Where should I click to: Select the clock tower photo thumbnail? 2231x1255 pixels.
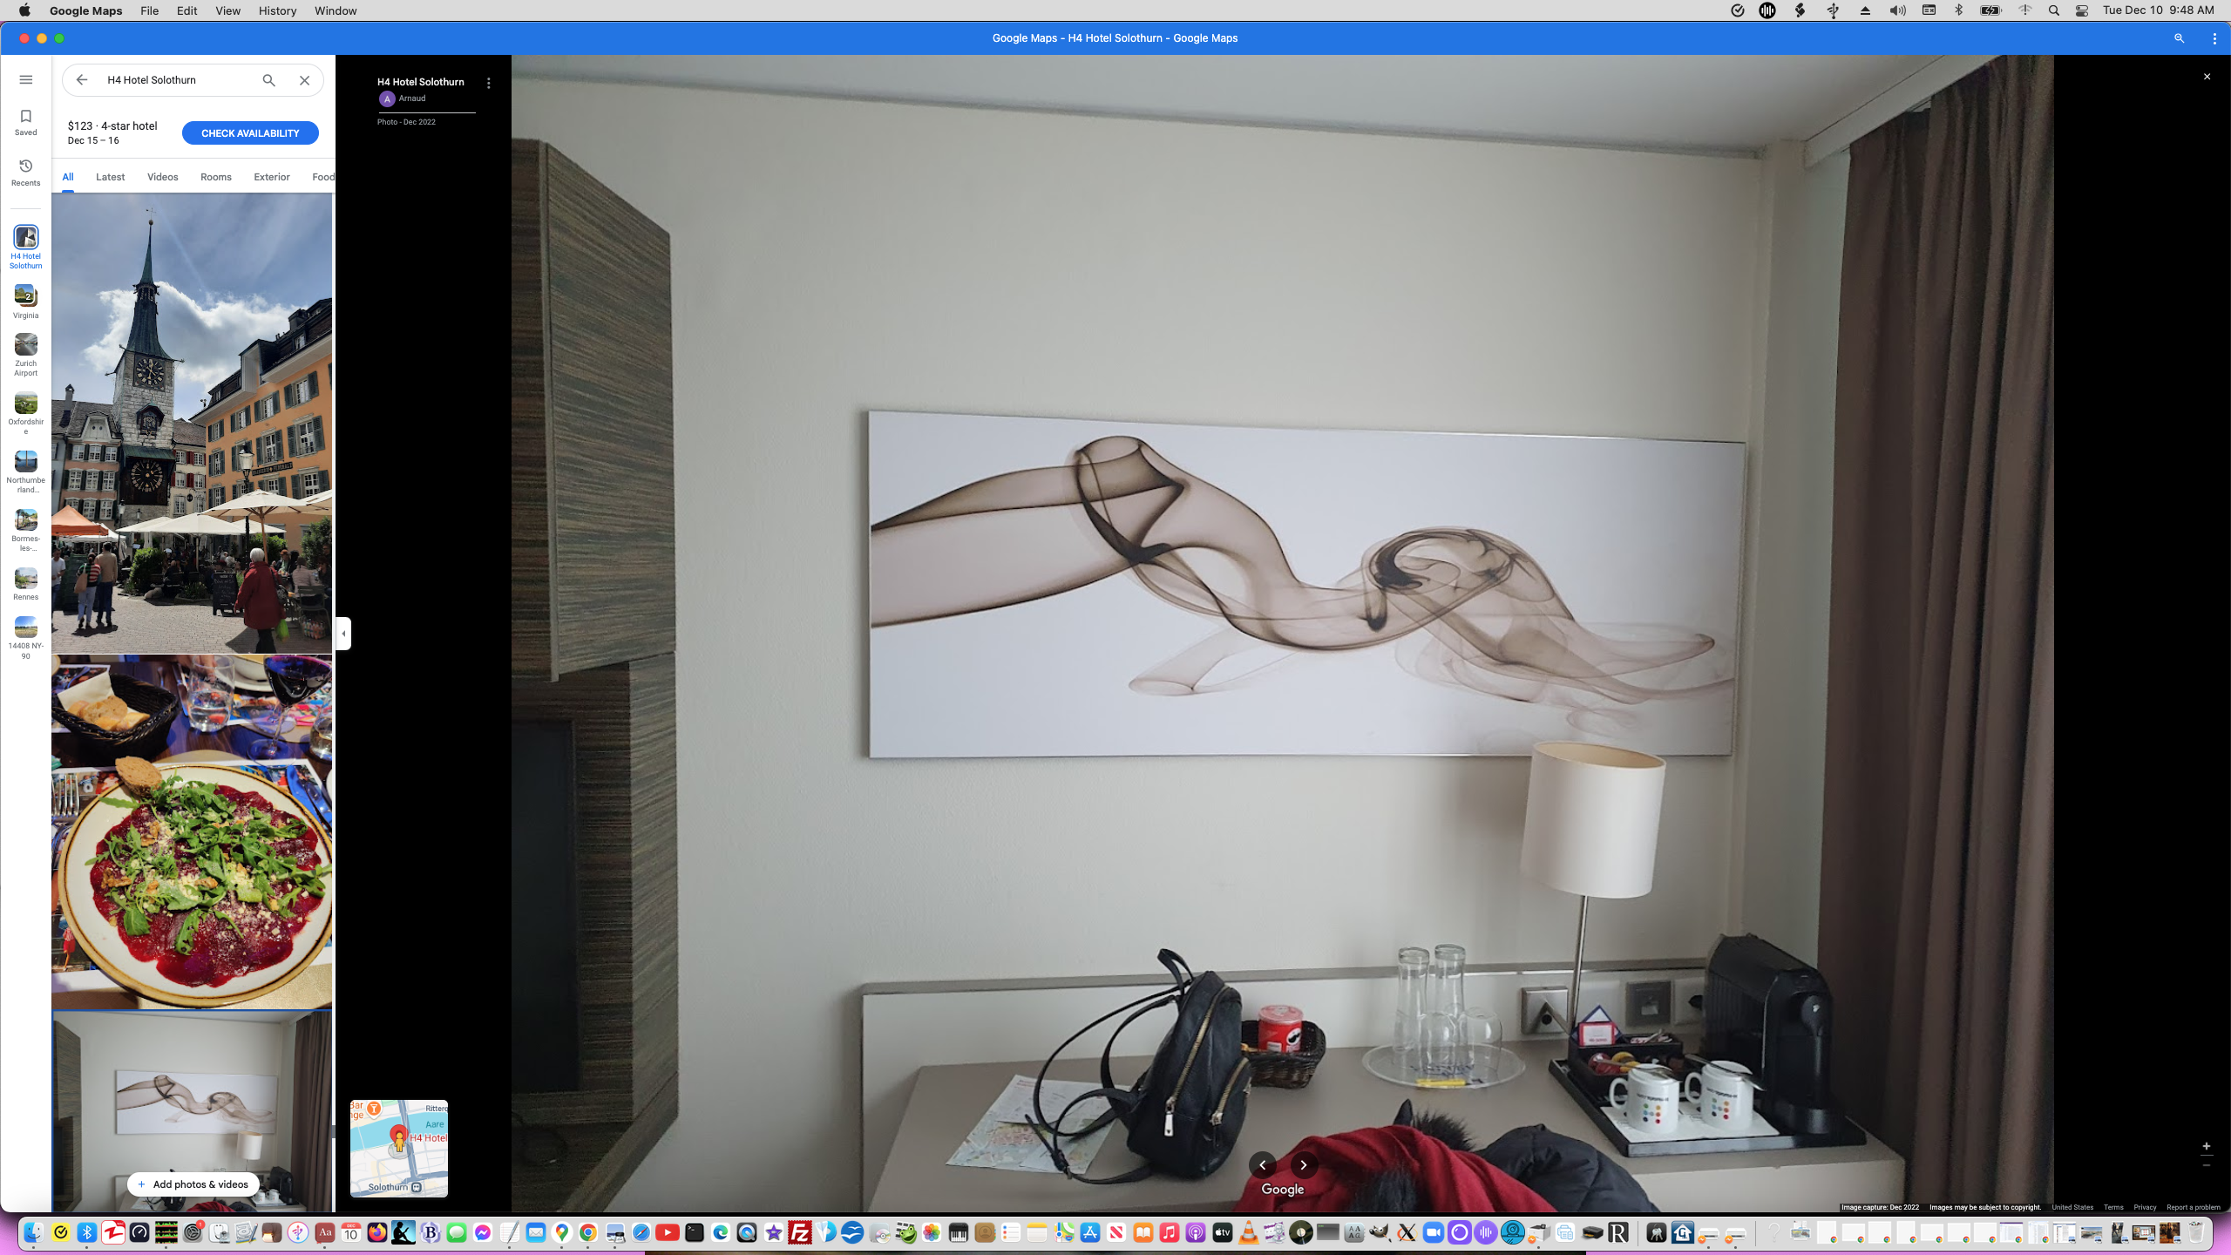click(x=192, y=423)
